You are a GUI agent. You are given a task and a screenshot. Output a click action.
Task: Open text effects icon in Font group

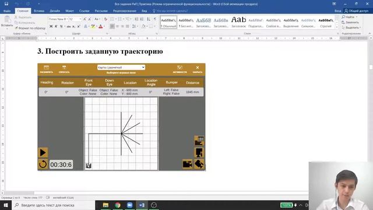pos(86,26)
